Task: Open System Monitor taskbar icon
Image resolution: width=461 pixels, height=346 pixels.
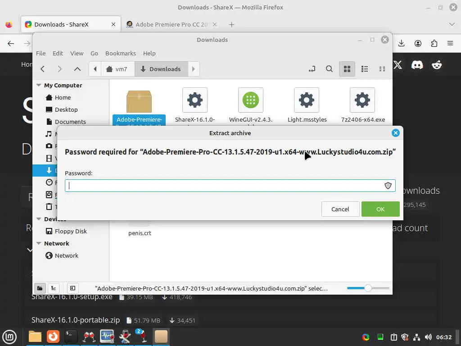Action: point(107,337)
